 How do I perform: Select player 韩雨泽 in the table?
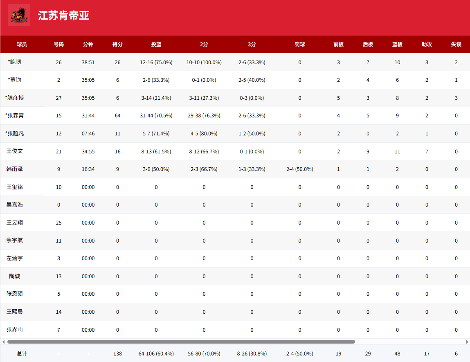pyautogui.click(x=15, y=169)
